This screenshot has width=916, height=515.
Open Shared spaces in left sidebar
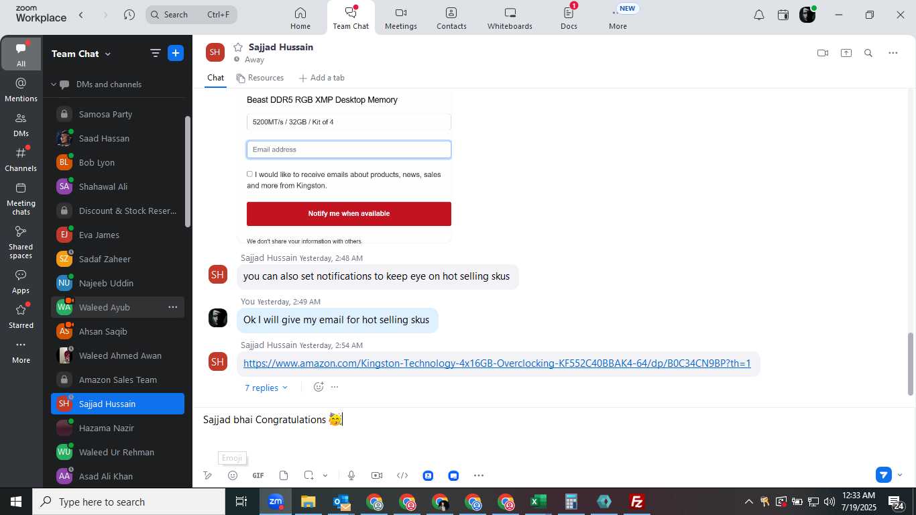click(21, 242)
